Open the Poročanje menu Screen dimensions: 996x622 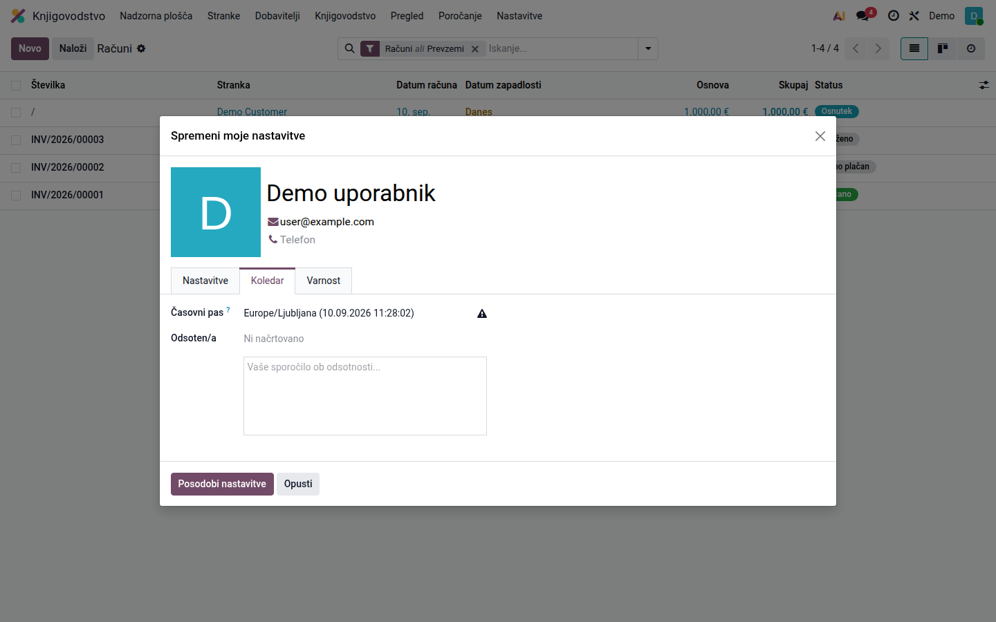(460, 16)
